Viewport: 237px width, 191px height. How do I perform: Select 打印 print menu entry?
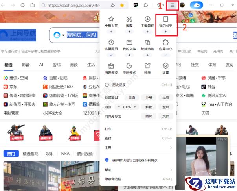[138, 129]
